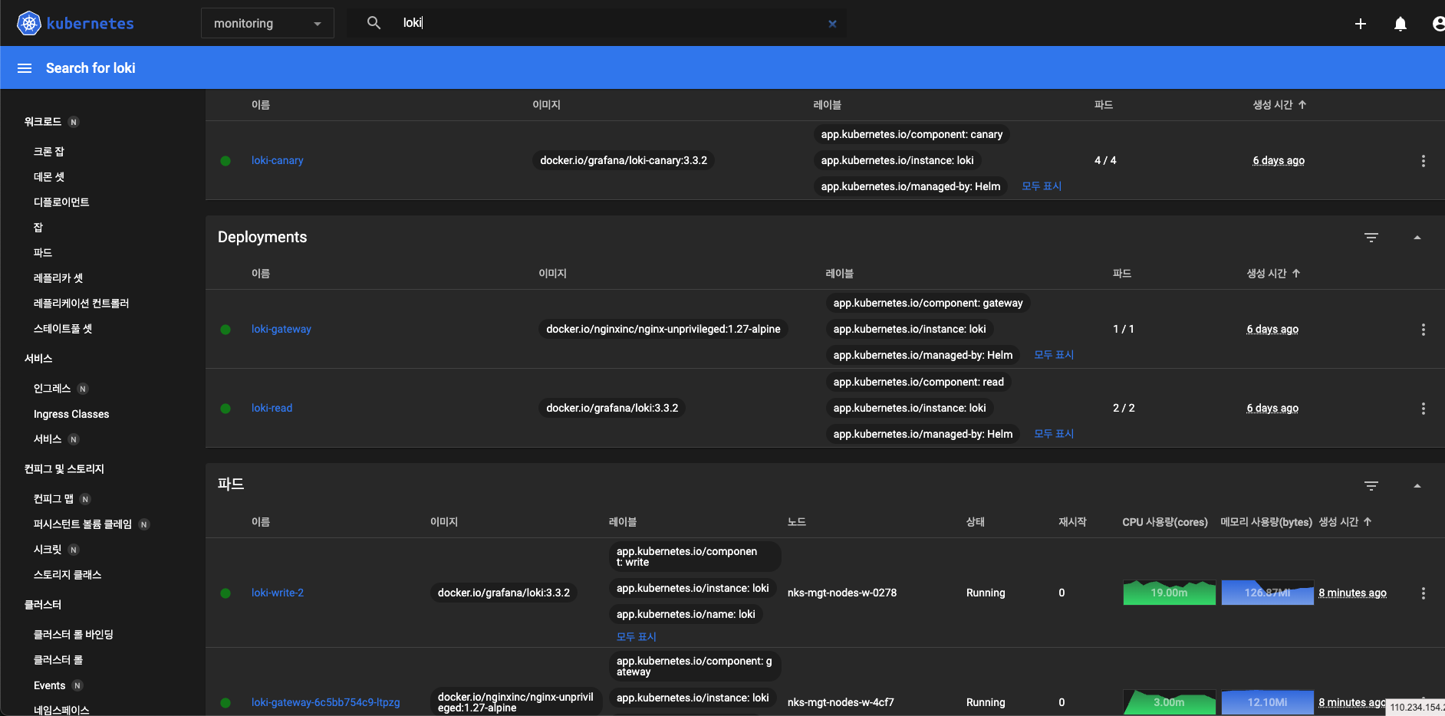This screenshot has width=1445, height=716.
Task: Click CPU usage graph of loki-write-2
Action: pyautogui.click(x=1169, y=593)
